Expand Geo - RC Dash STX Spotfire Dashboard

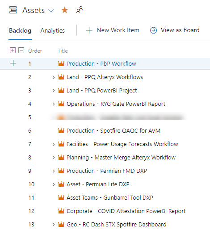[x=54, y=225]
